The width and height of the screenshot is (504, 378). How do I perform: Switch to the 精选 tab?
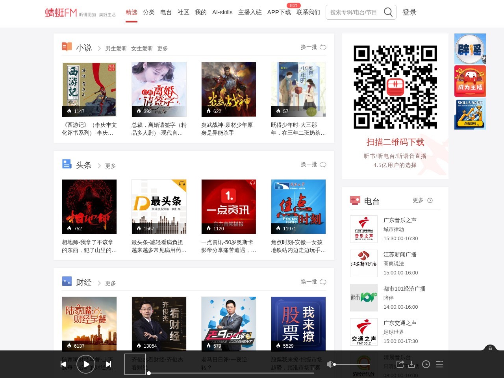[132, 12]
